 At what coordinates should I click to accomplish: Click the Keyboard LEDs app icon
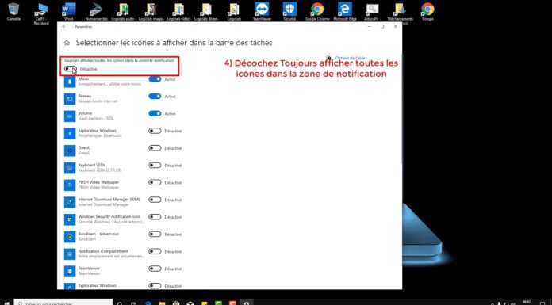tap(70, 168)
